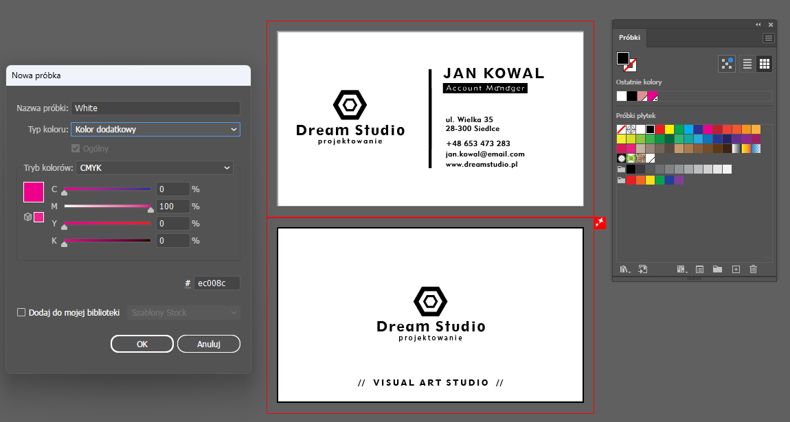The height and width of the screenshot is (422, 790).
Task: Select the Próbki panel tab
Action: [x=628, y=38]
